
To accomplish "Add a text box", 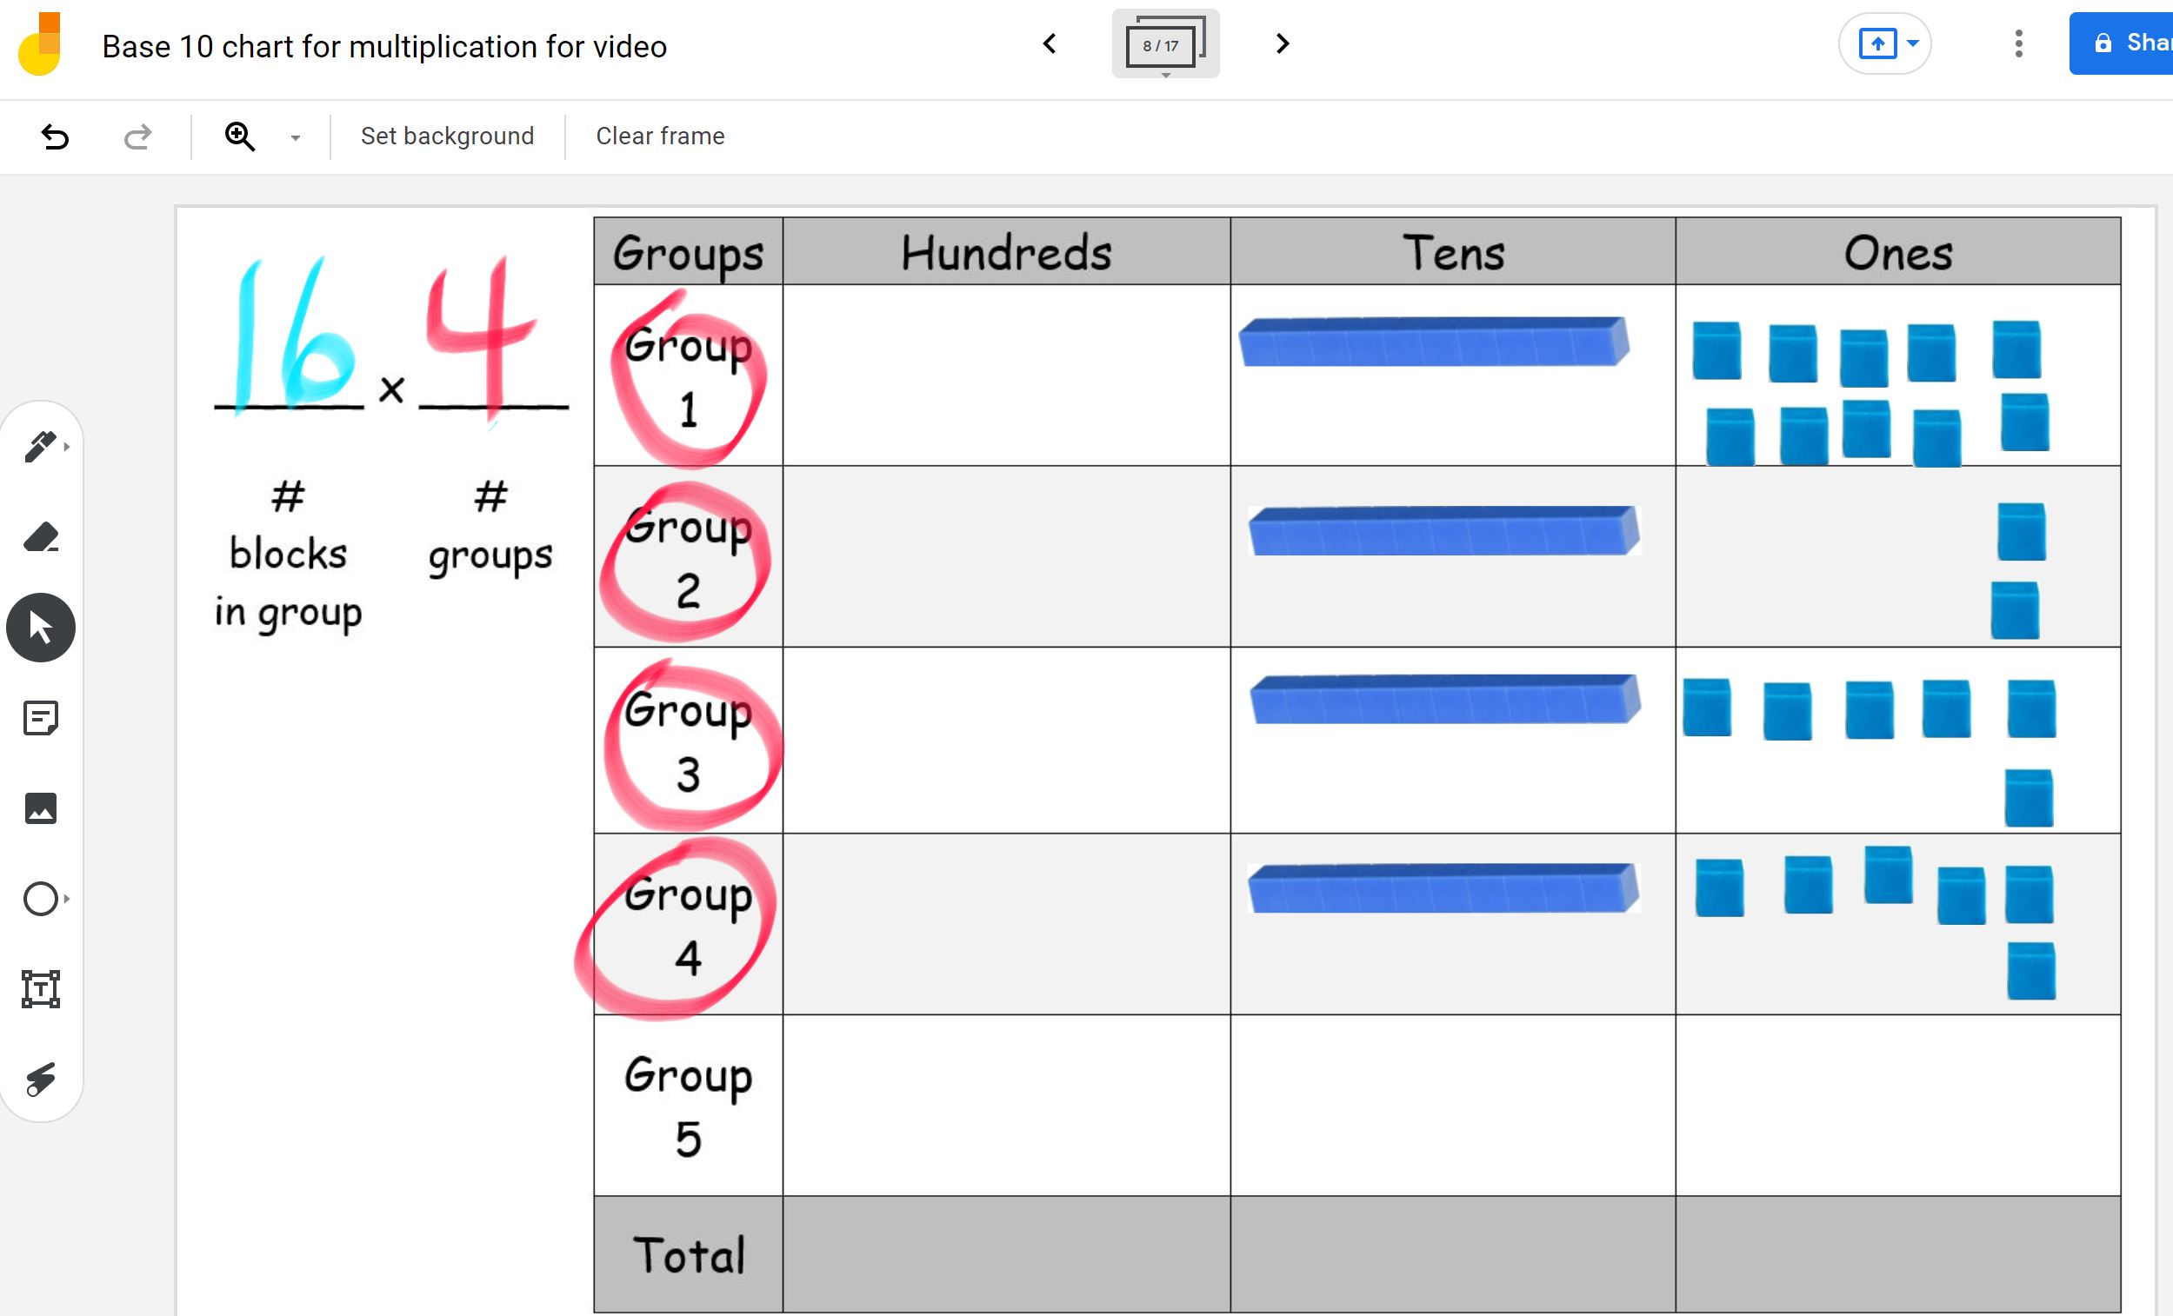I will 41,989.
